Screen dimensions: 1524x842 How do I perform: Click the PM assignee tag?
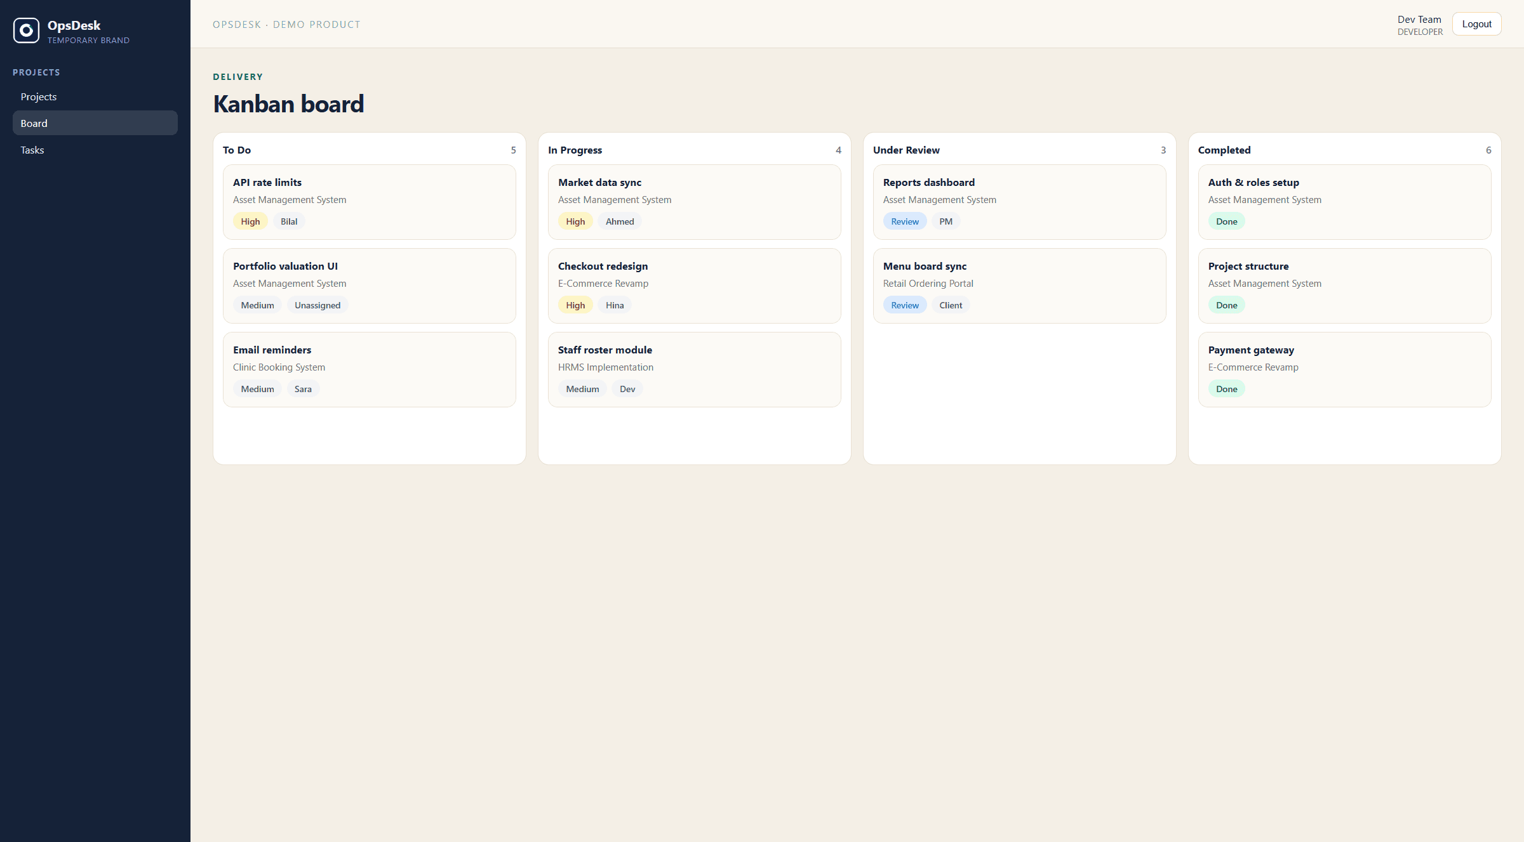(x=946, y=221)
